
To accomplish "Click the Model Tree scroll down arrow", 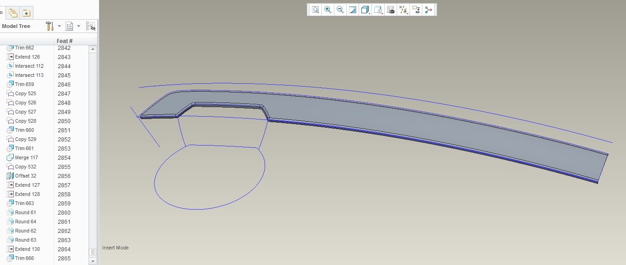I will (x=93, y=261).
